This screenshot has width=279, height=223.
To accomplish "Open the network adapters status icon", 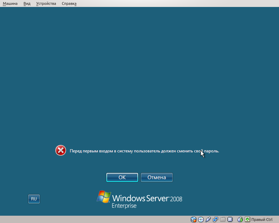I will [216, 220].
